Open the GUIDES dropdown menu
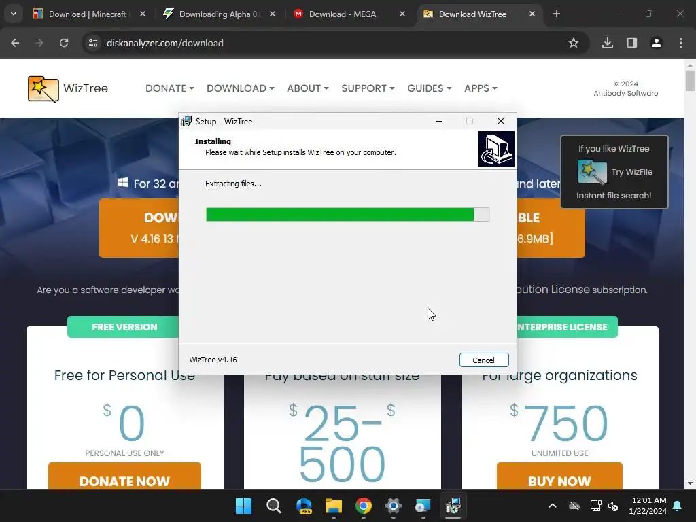Image resolution: width=696 pixels, height=522 pixels. [x=430, y=88]
